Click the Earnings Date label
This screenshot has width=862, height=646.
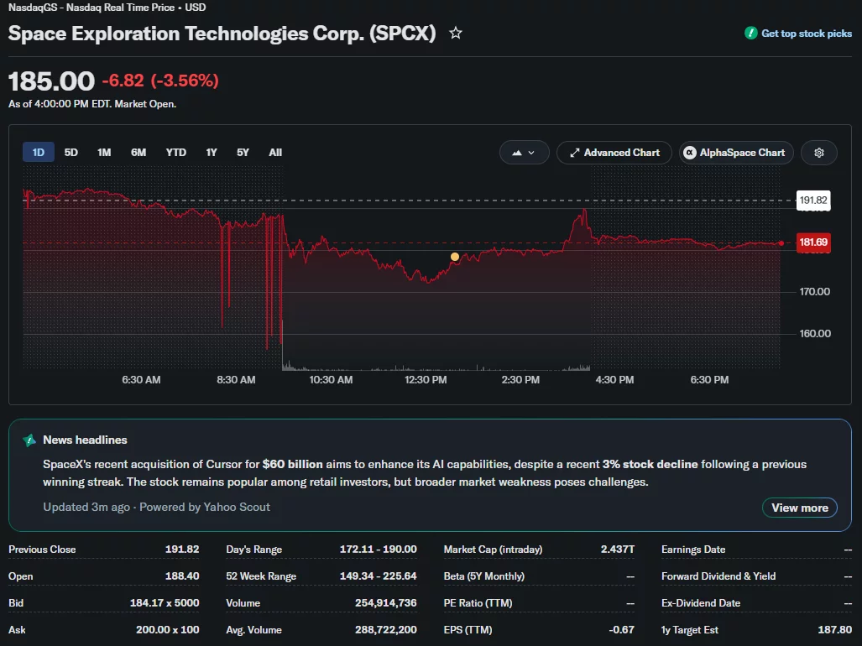coord(693,550)
